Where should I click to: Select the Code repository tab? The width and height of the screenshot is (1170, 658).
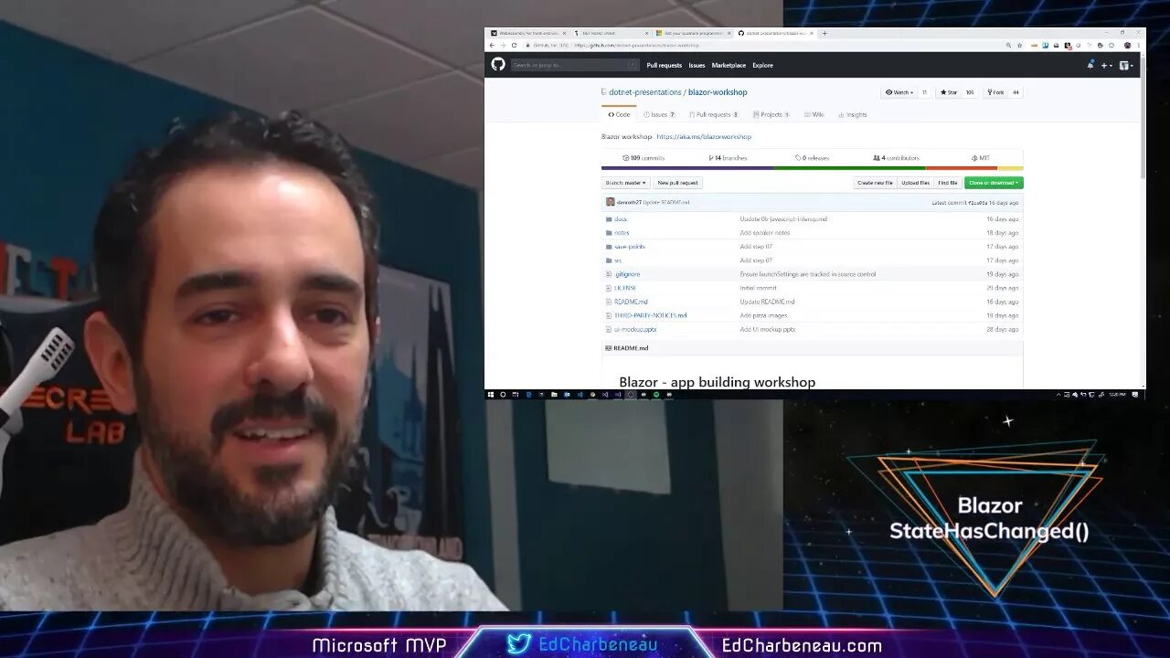click(x=619, y=114)
